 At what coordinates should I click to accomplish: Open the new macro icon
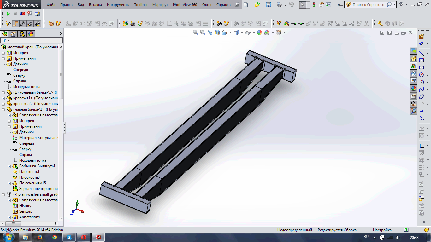(x=30, y=14)
